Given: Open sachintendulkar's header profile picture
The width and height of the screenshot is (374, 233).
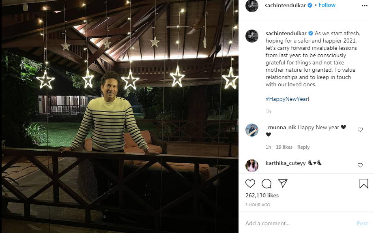Looking at the screenshot, I should click(252, 5).
